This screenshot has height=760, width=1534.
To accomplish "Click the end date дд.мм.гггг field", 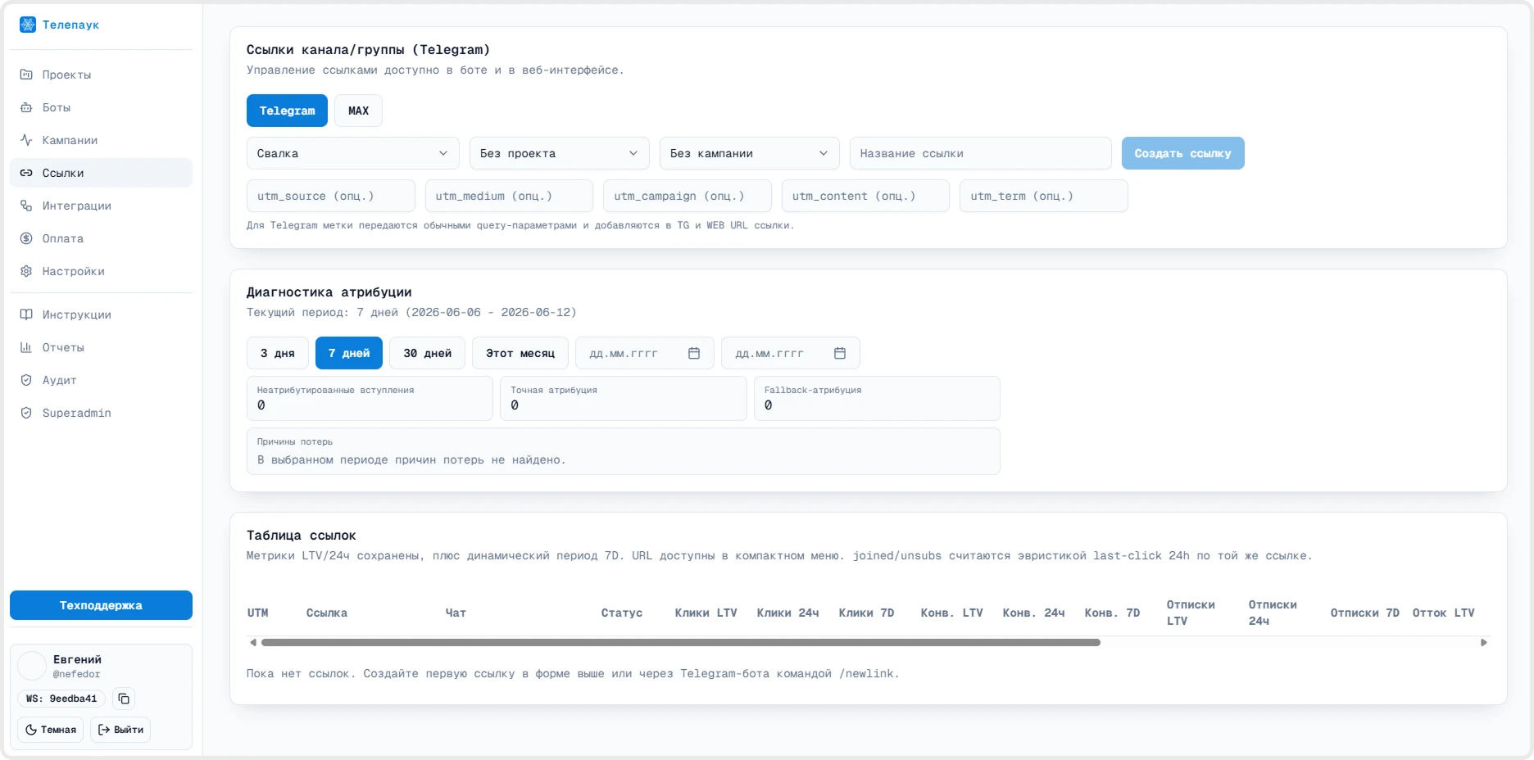I will 791,353.
